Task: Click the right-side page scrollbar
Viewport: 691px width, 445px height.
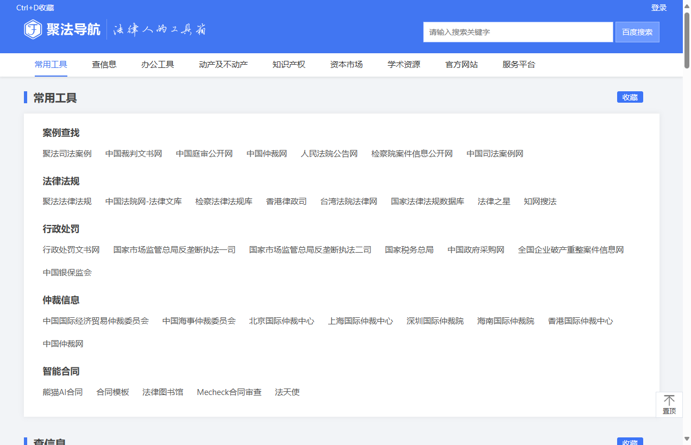Action: [687, 217]
